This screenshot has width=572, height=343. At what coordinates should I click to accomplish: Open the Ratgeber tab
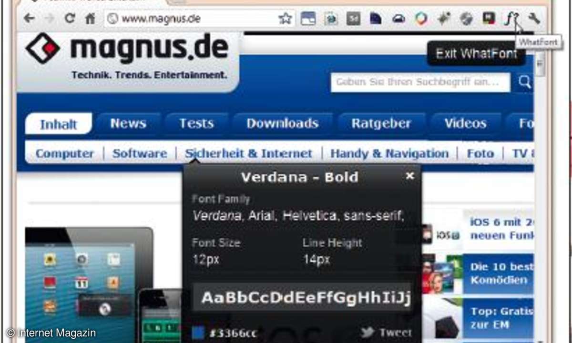coord(381,123)
